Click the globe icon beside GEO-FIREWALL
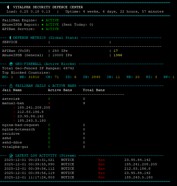Viewport: 177px width, 186px height. (11, 64)
